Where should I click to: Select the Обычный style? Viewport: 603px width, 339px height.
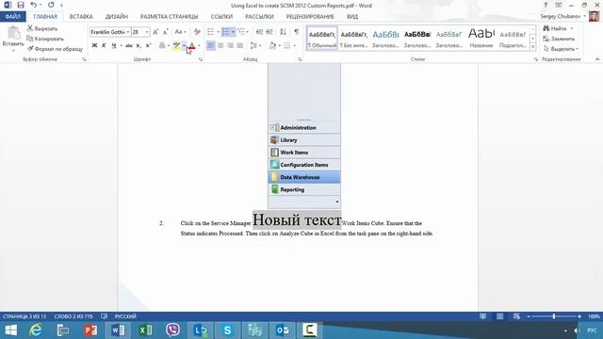(322, 39)
